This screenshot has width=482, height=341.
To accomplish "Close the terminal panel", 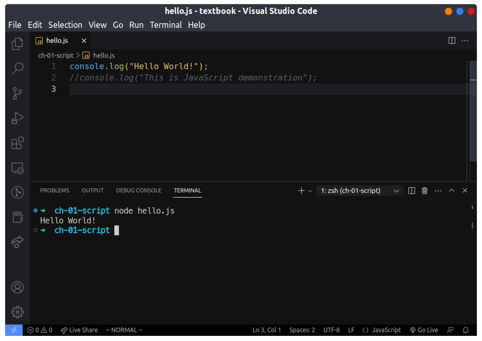I will pyautogui.click(x=465, y=190).
